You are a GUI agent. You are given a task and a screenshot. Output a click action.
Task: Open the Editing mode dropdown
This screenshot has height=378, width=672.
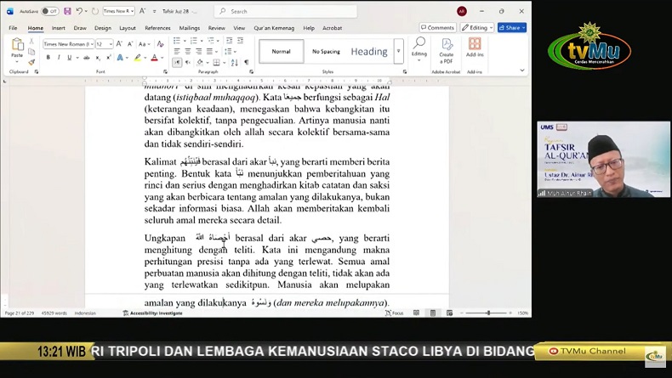click(x=477, y=28)
